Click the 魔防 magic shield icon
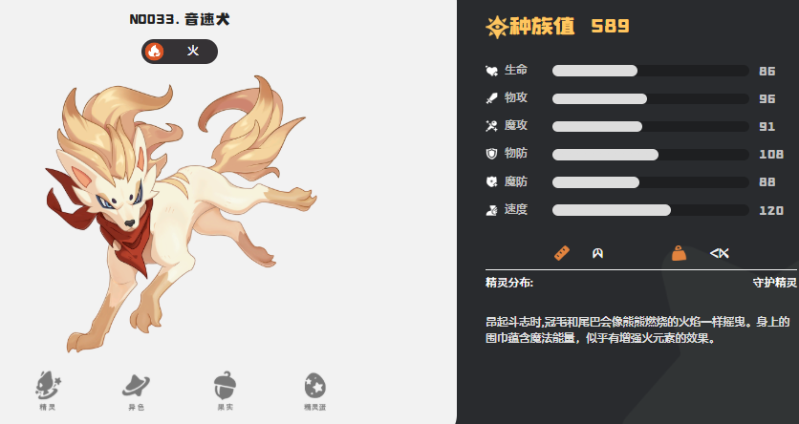 pyautogui.click(x=491, y=181)
